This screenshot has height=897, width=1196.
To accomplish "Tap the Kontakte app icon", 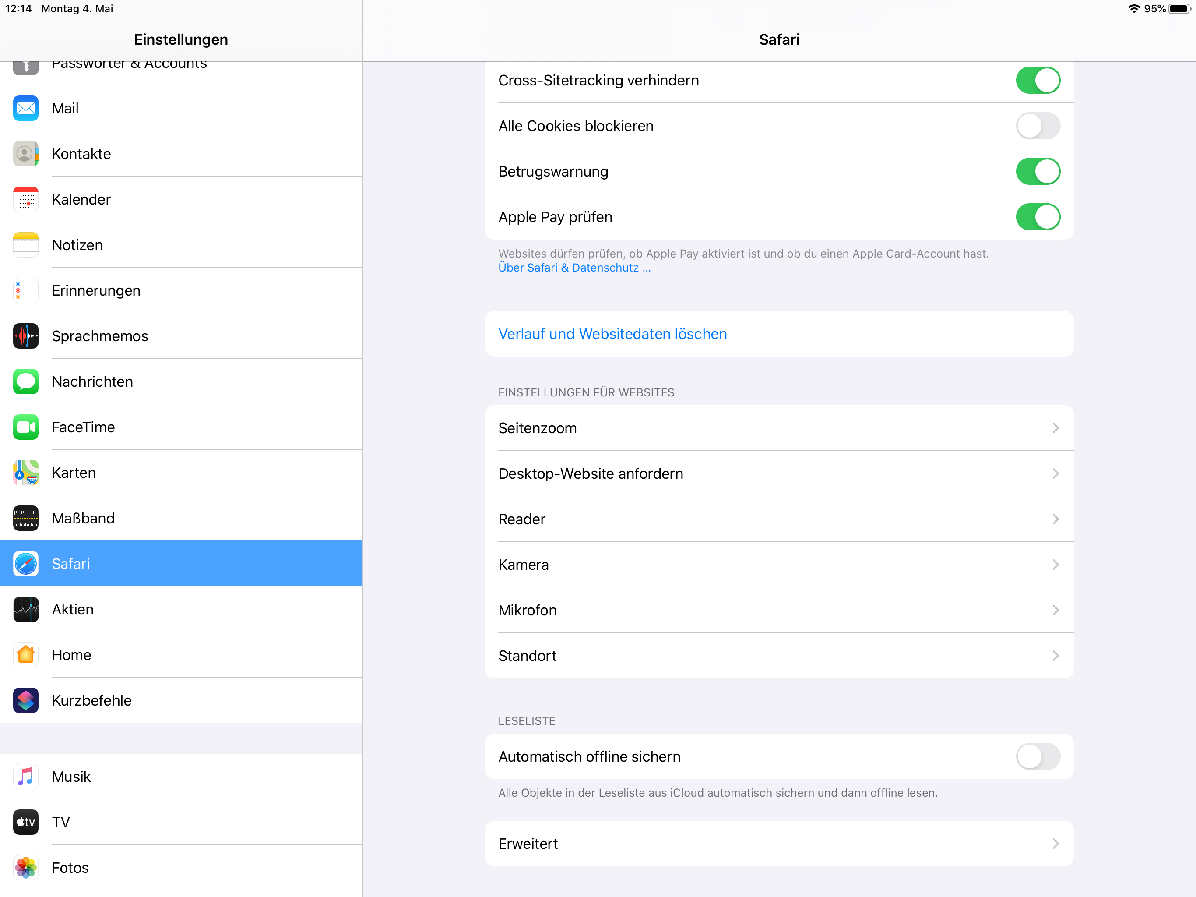I will pos(25,154).
